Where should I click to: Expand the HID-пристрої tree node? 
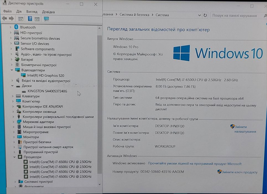11,33
